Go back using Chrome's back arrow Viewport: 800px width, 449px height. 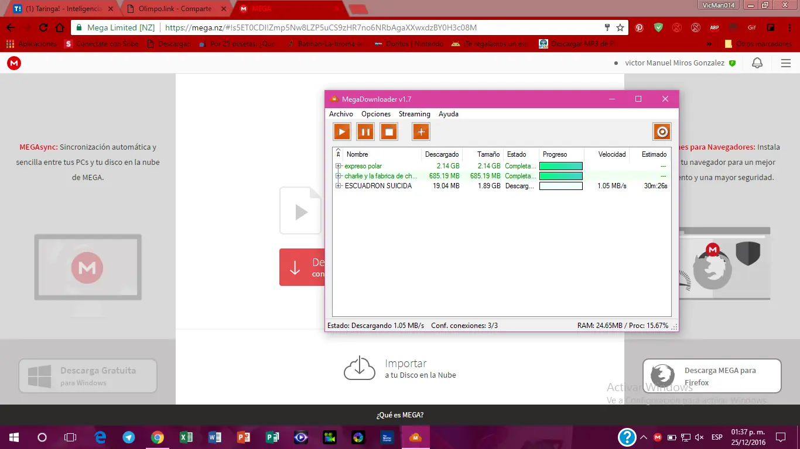11,27
